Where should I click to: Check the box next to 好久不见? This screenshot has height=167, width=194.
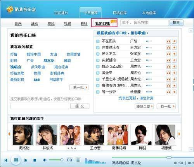click(x=98, y=54)
